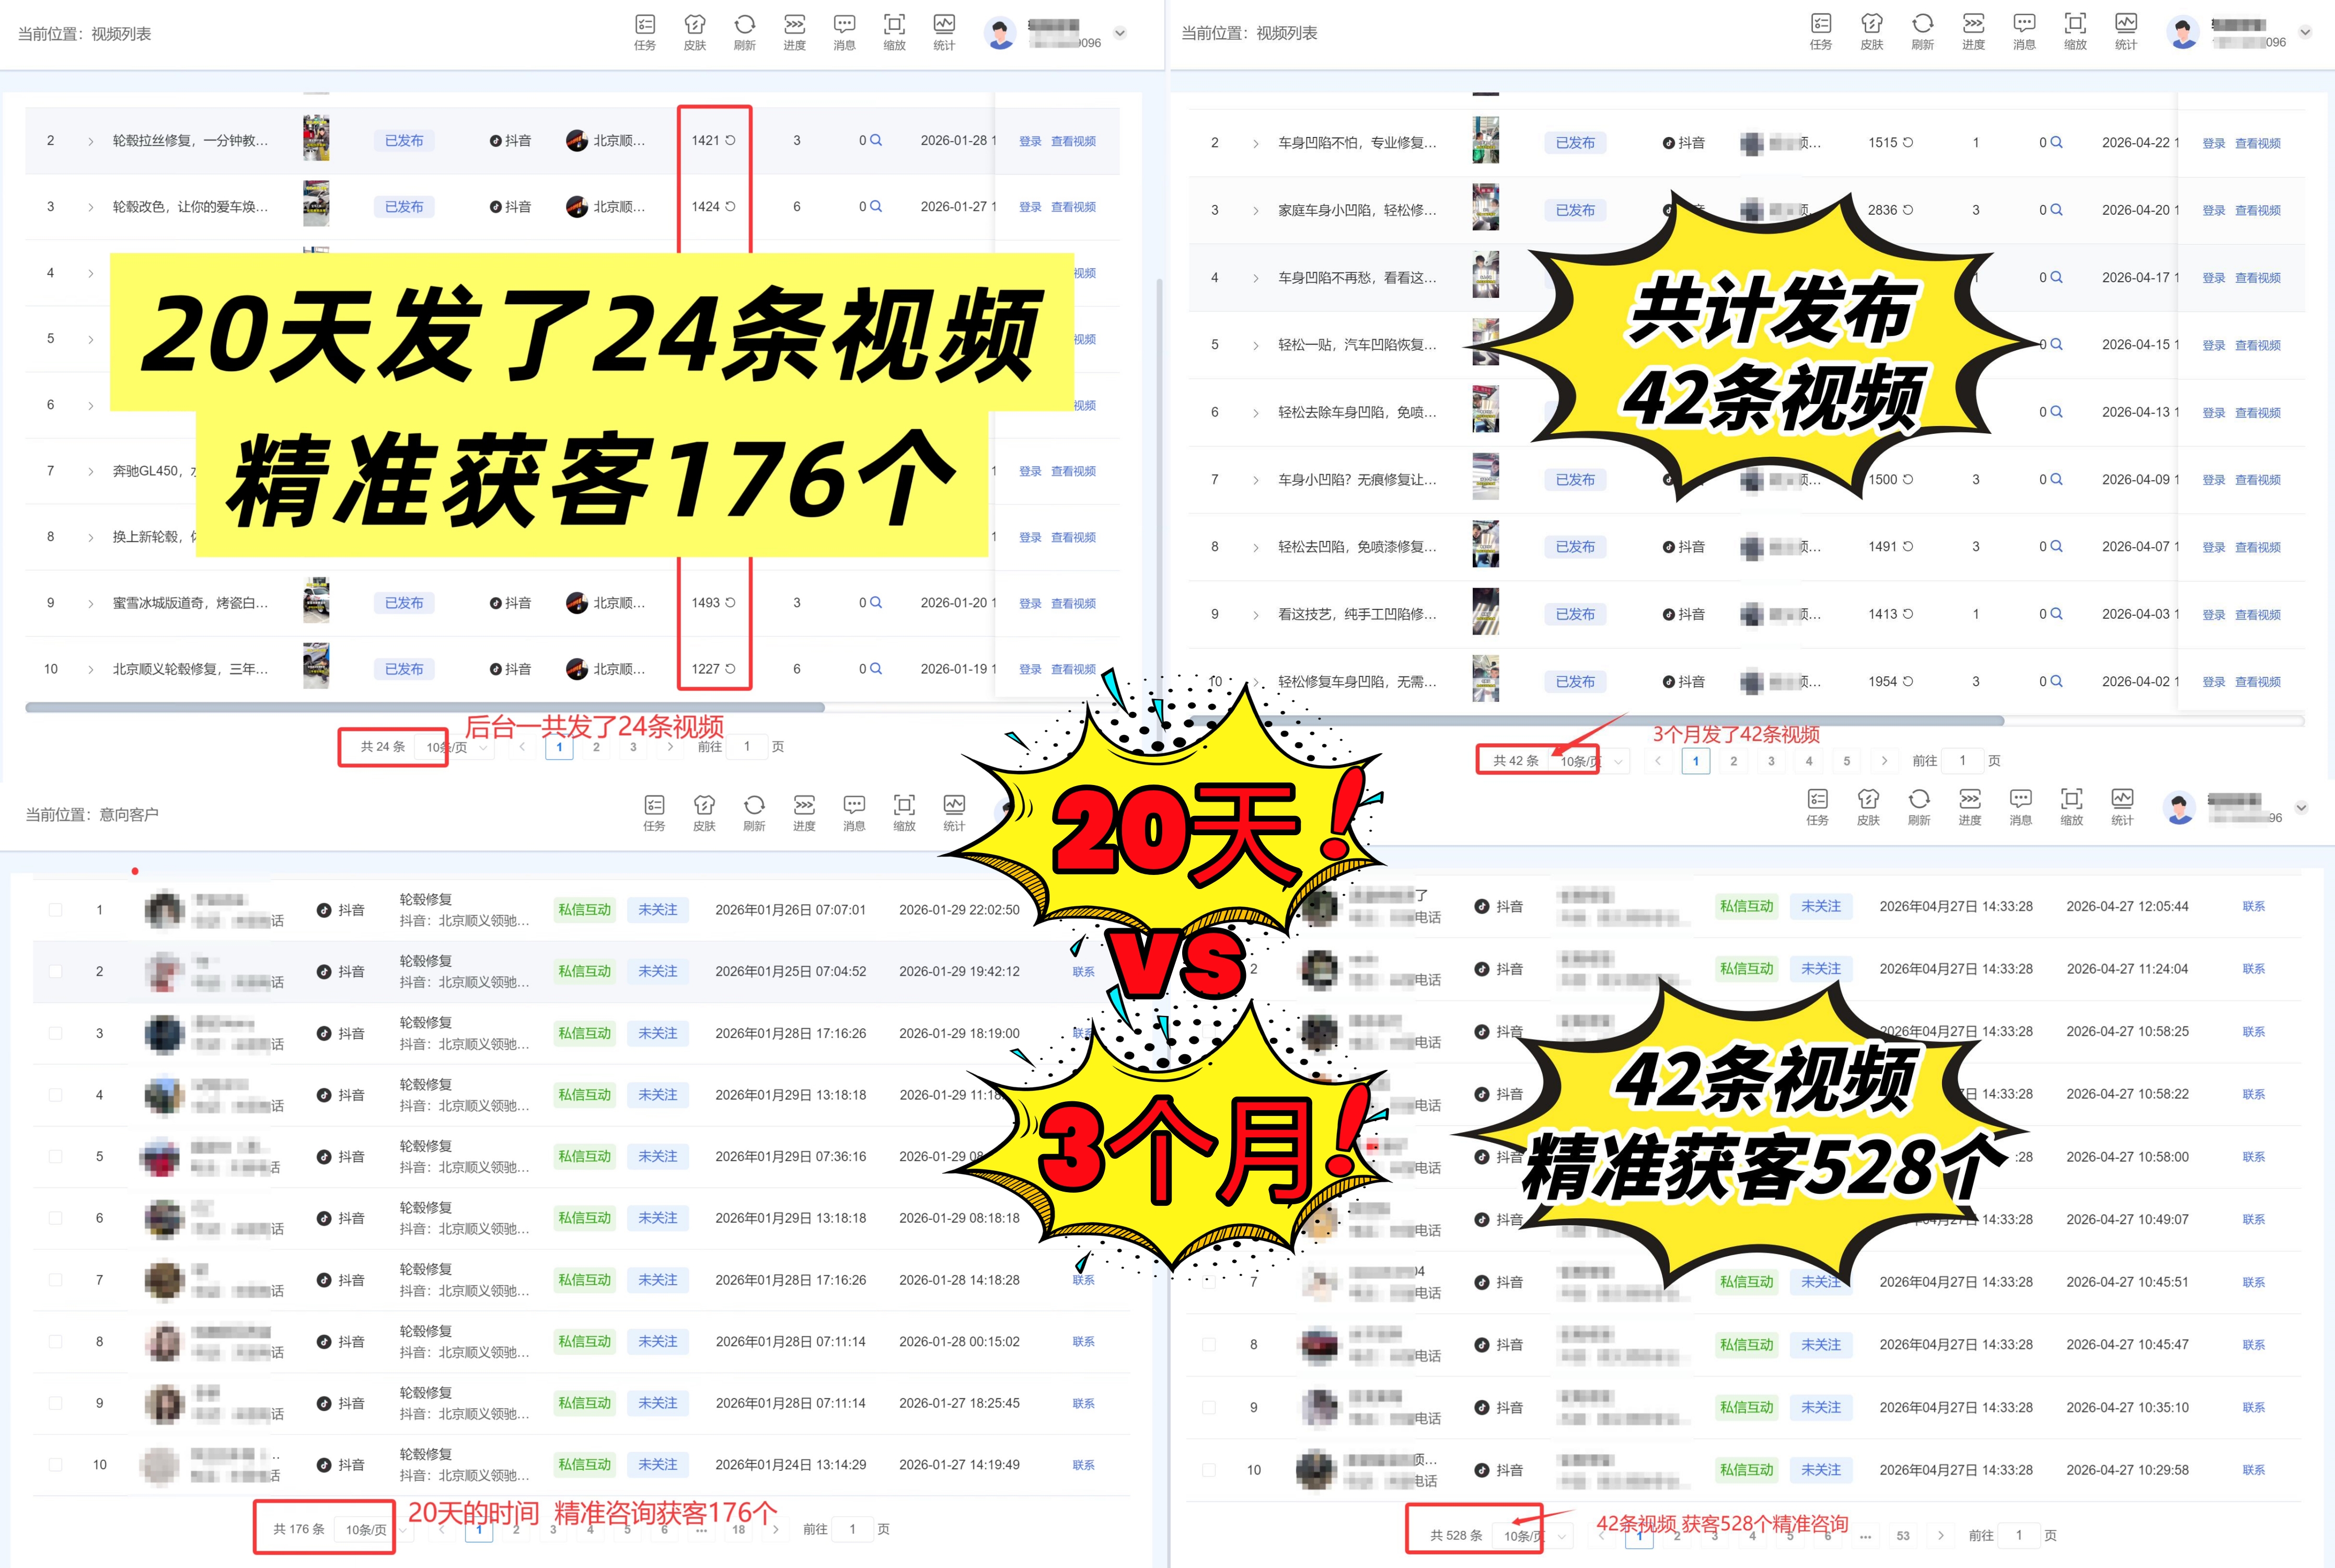
Task: Click horizontal scrollbar under the 42-video list
Action: 1596,720
